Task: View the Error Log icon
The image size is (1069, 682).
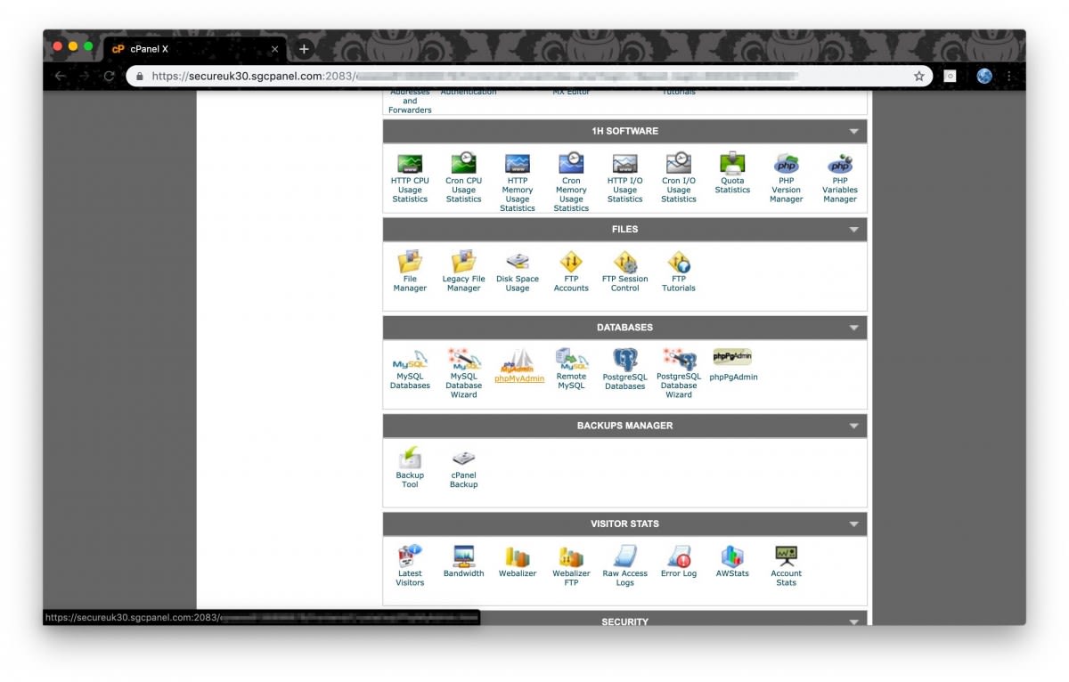Action: click(679, 556)
